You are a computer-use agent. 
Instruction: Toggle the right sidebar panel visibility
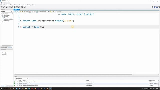pos(159,7)
